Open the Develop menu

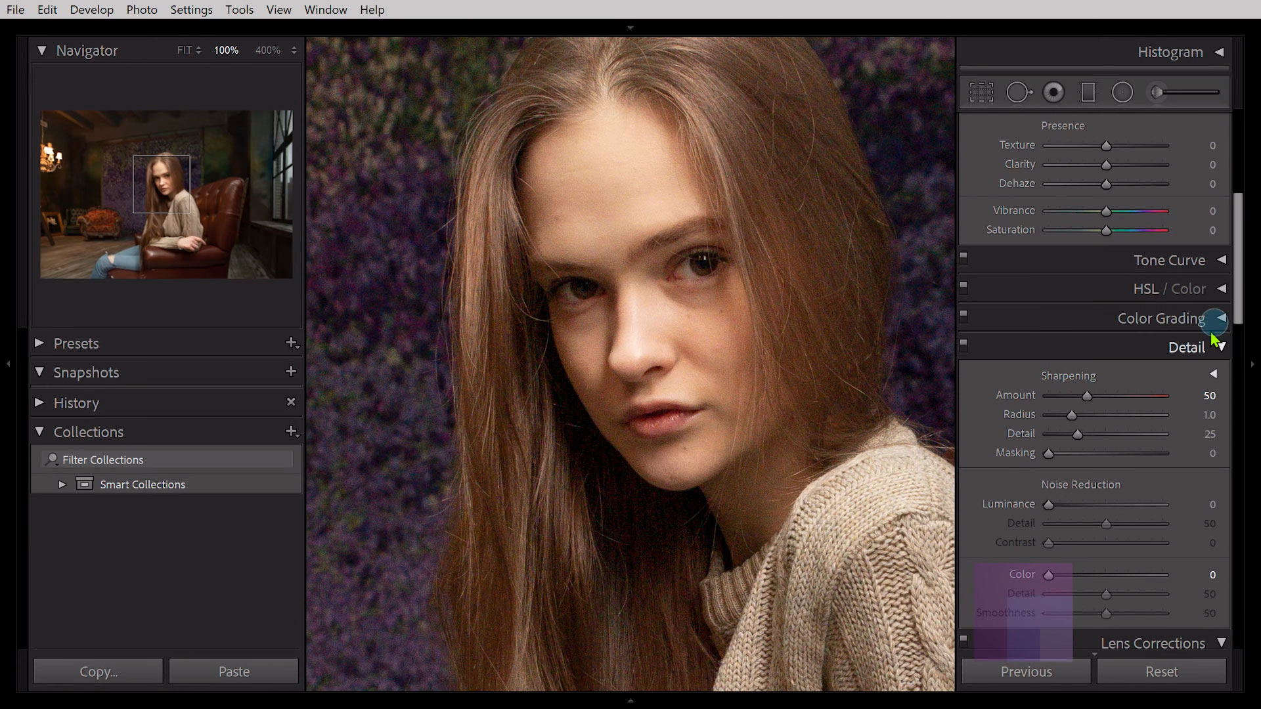(x=92, y=10)
